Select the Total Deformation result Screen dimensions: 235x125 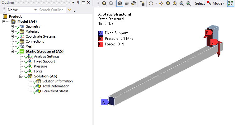56,86
